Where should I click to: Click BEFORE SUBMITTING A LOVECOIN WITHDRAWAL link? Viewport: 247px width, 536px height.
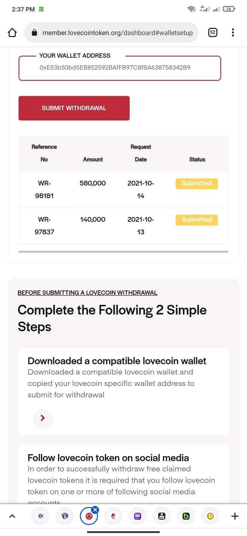click(87, 293)
